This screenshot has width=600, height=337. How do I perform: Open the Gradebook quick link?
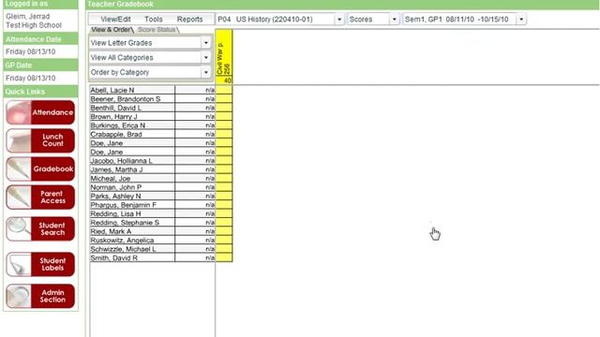[x=40, y=168]
